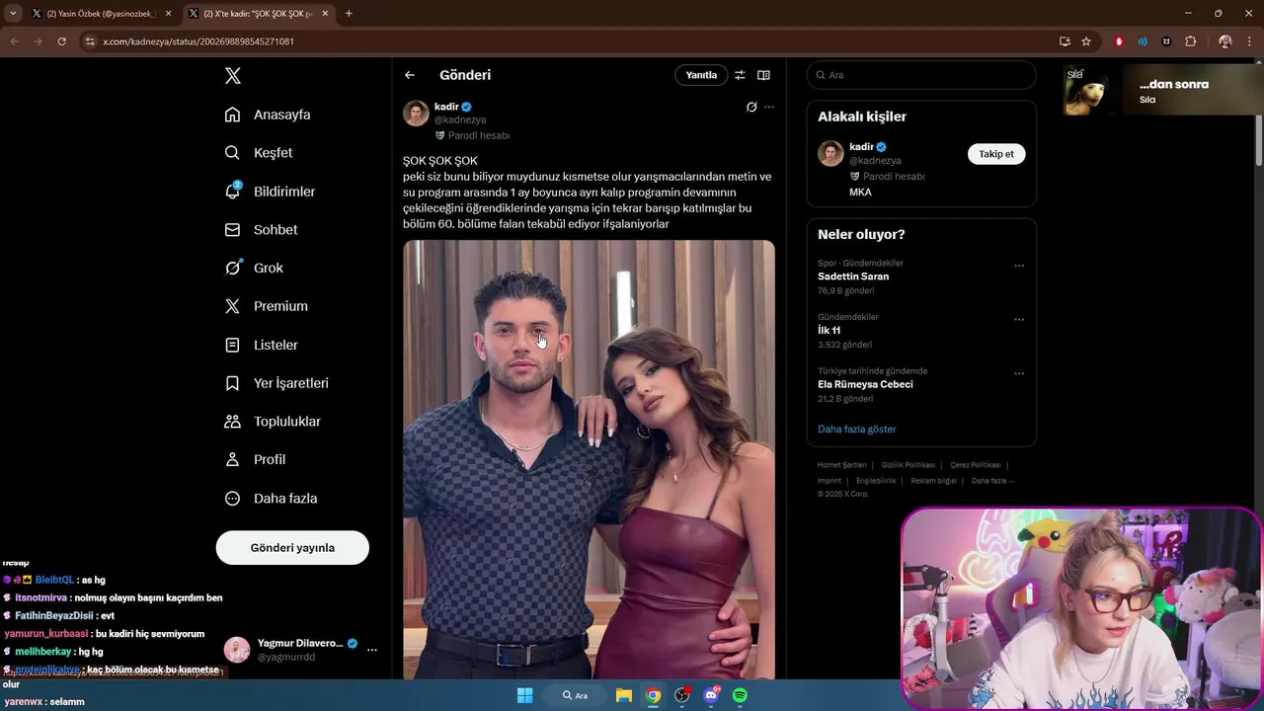Viewport: 1264px width, 711px height.
Task: Click the browser reload icon
Action: [x=61, y=41]
